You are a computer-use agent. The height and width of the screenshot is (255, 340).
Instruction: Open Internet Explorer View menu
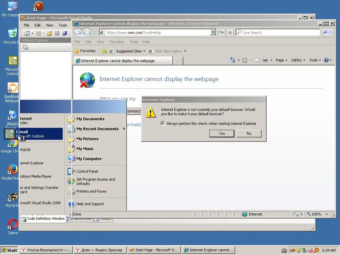point(100,42)
